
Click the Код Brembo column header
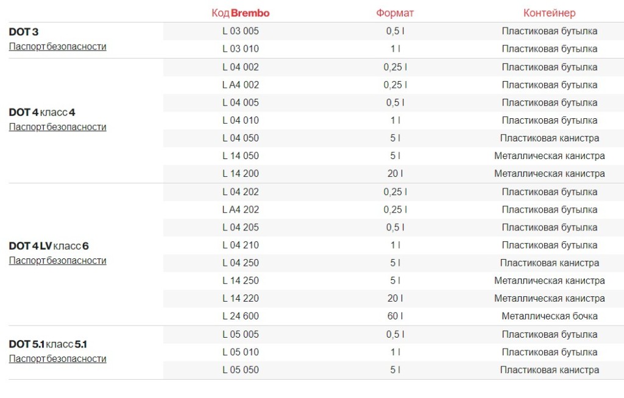[240, 13]
